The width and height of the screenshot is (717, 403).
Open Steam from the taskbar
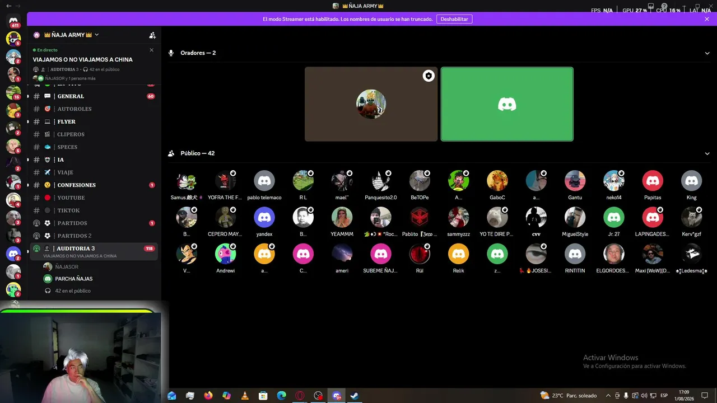click(x=355, y=396)
